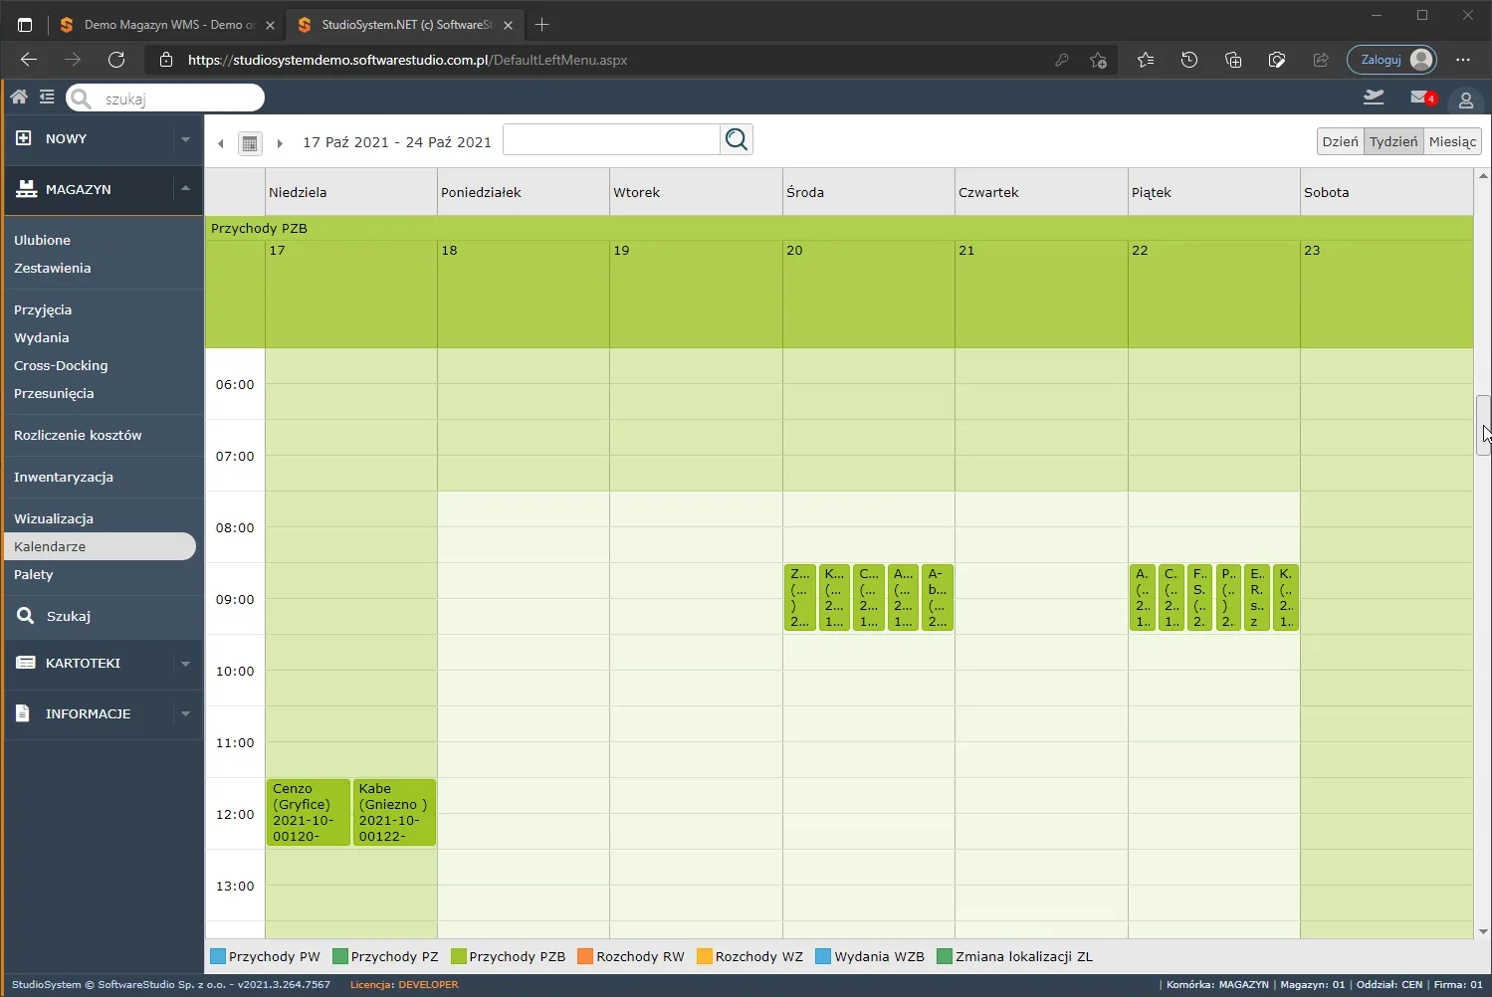Open the user profile icon in header

[x=1466, y=100]
